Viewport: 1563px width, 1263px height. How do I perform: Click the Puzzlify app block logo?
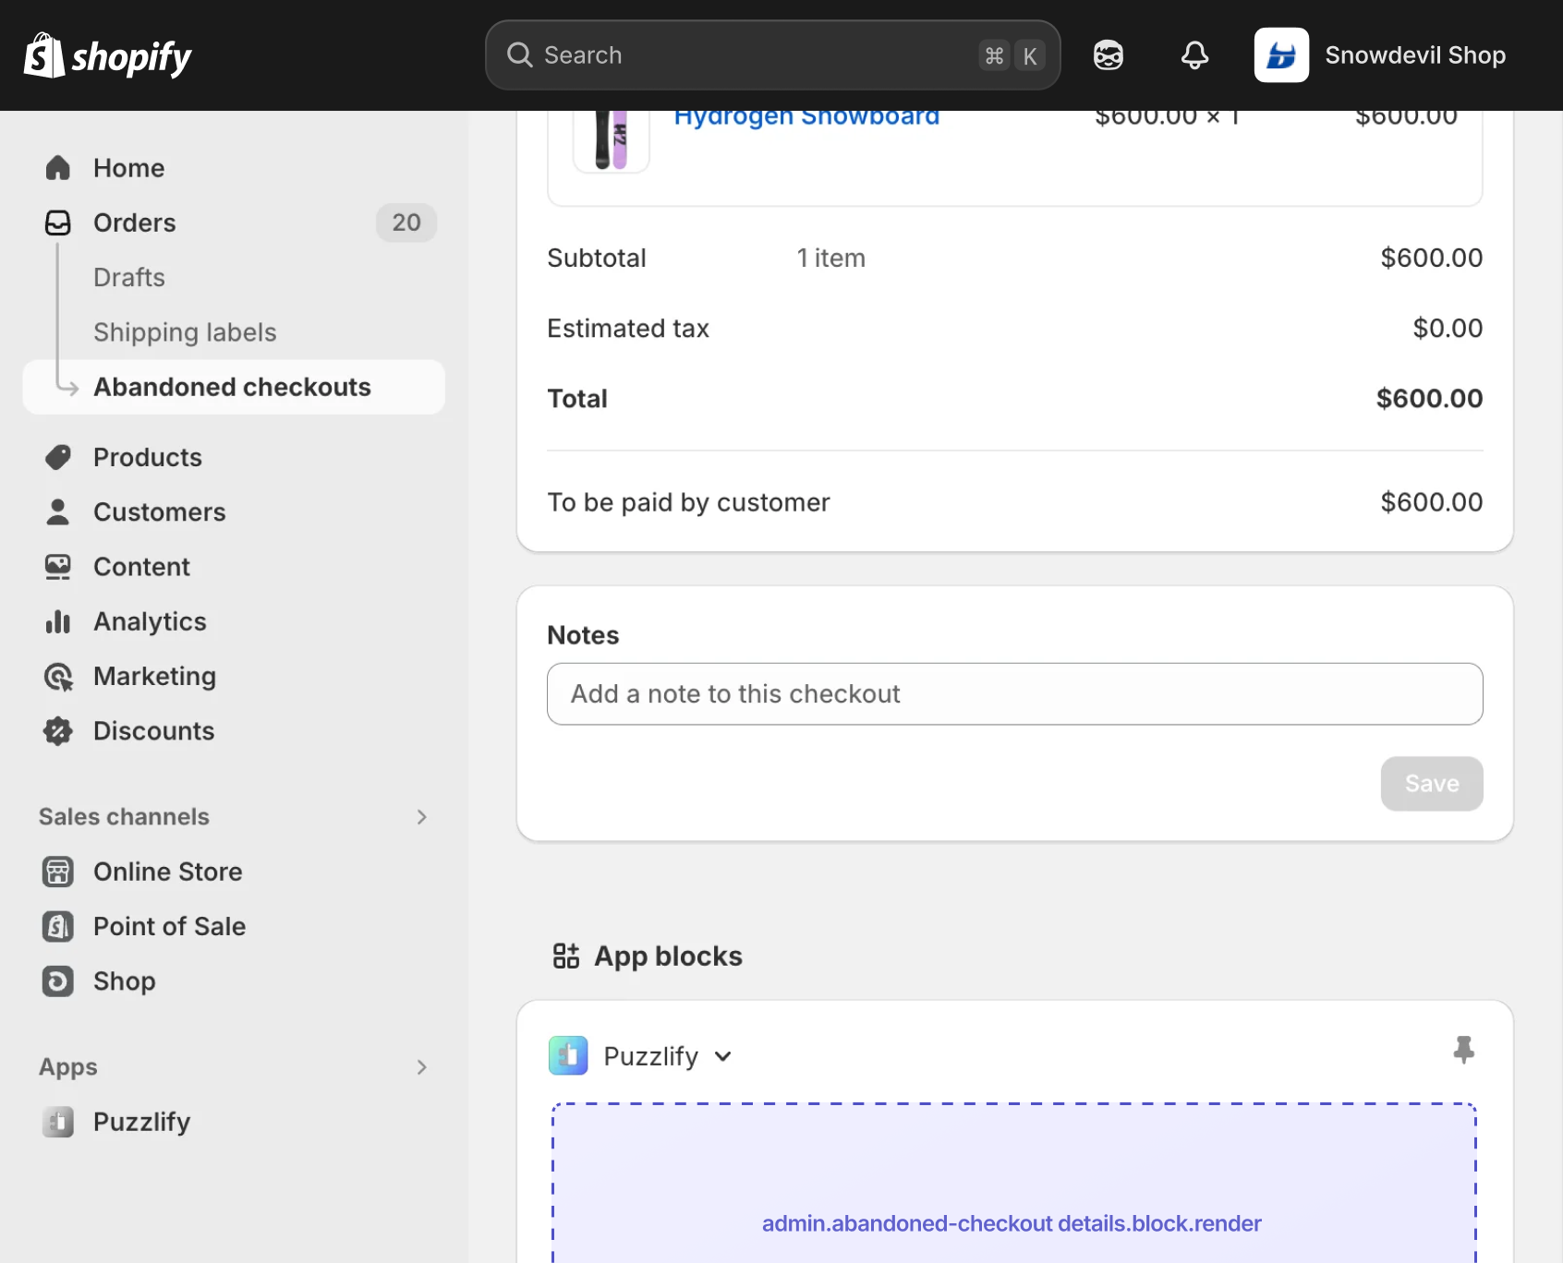click(568, 1055)
